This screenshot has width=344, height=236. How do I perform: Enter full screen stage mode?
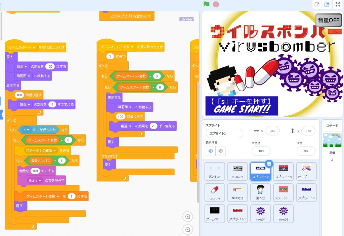pos(338,4)
